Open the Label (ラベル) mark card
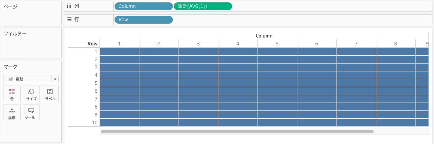The width and height of the screenshot is (434, 144). click(50, 94)
